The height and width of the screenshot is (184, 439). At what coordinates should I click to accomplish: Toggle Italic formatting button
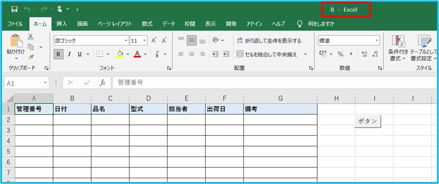(69, 54)
